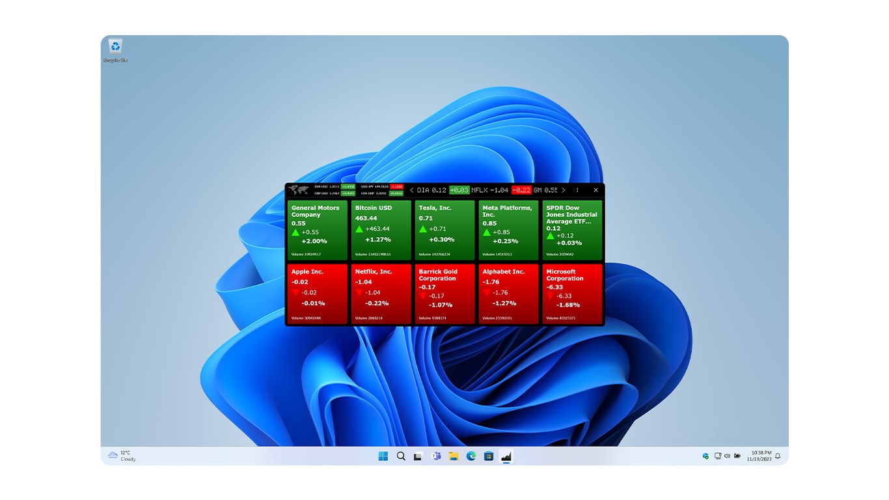Click EUR-USD currency rate row
The width and height of the screenshot is (889, 500).
tap(335, 186)
